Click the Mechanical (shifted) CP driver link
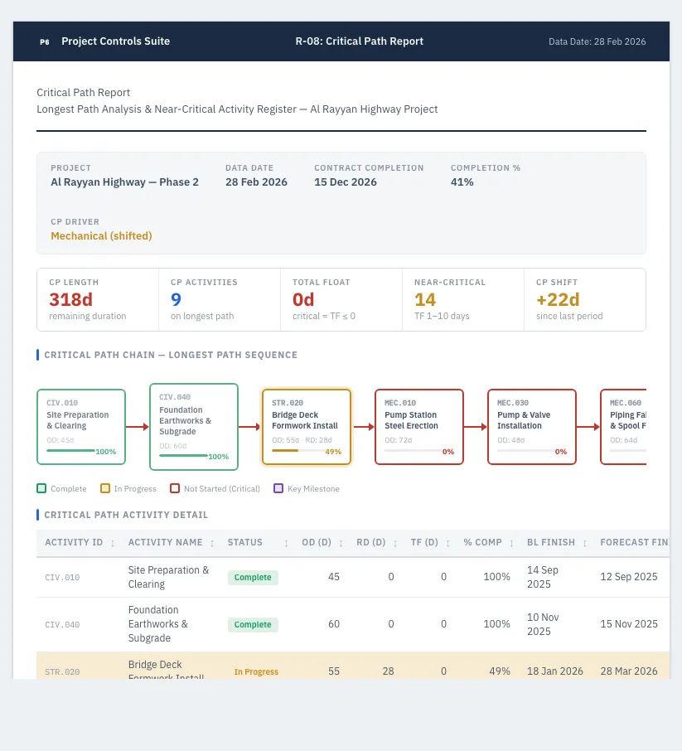Image resolution: width=682 pixels, height=751 pixels. [x=102, y=236]
